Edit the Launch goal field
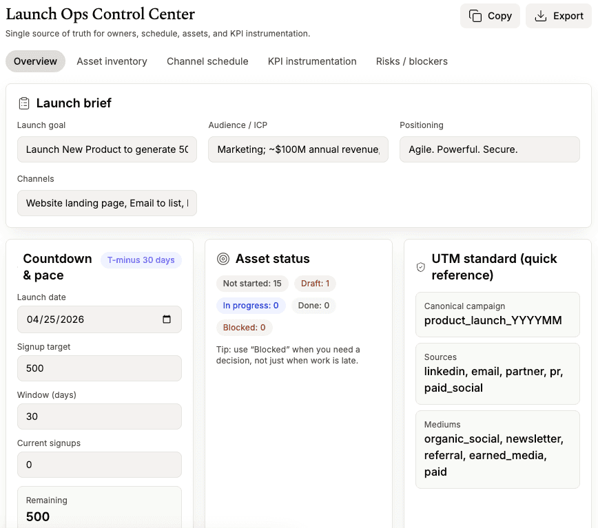 pyautogui.click(x=107, y=149)
